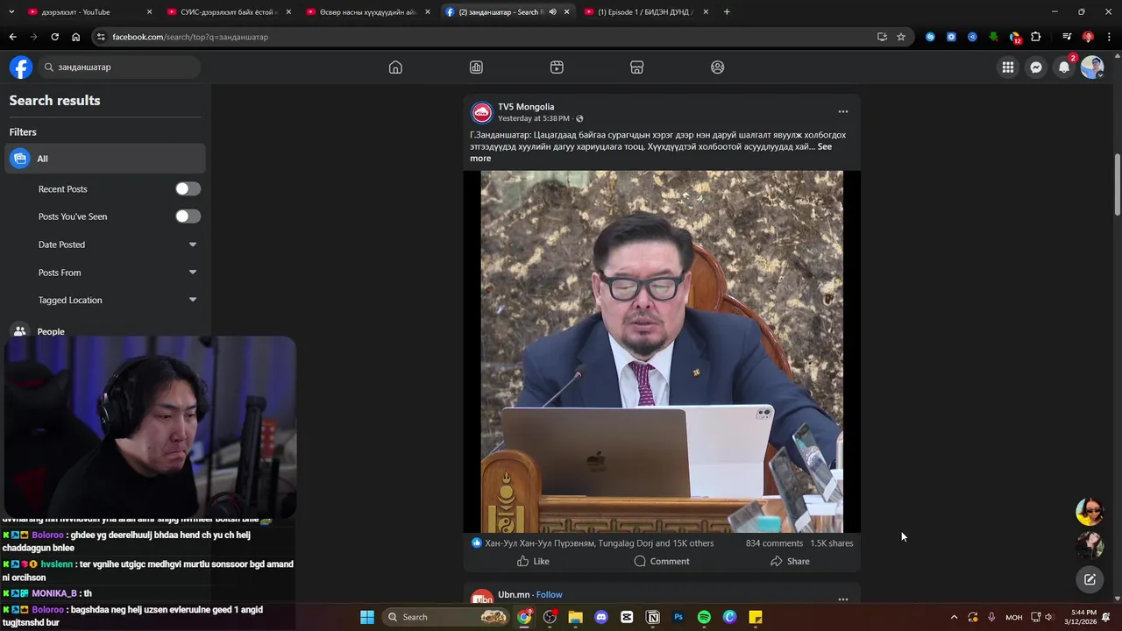This screenshot has height=631, width=1122.
Task: Toggle Recent Posts filter on
Action: click(x=188, y=189)
